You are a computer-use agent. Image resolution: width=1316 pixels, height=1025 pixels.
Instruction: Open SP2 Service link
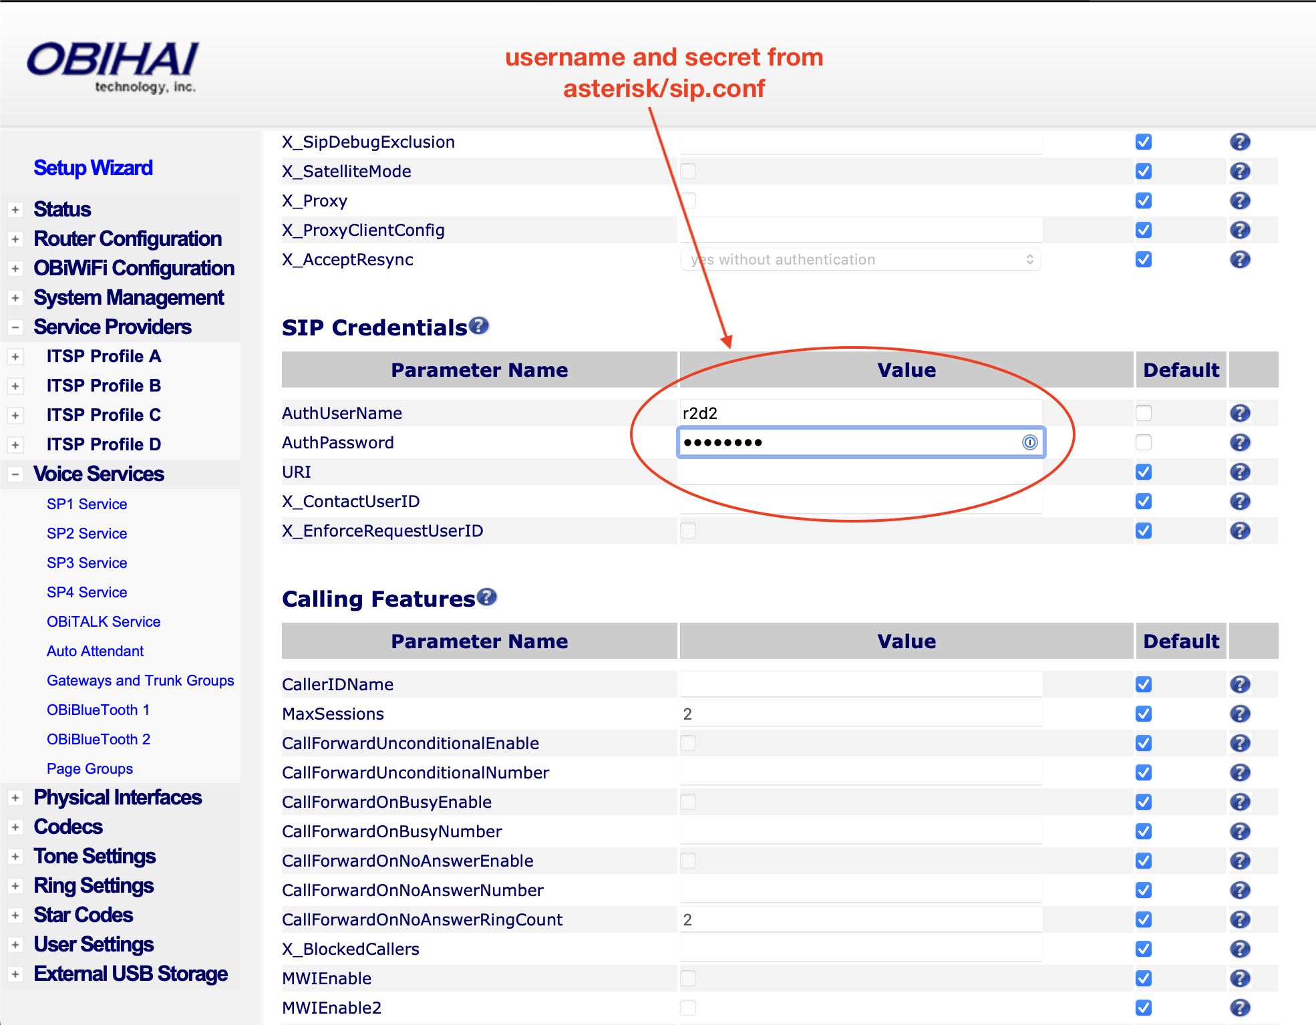87,533
